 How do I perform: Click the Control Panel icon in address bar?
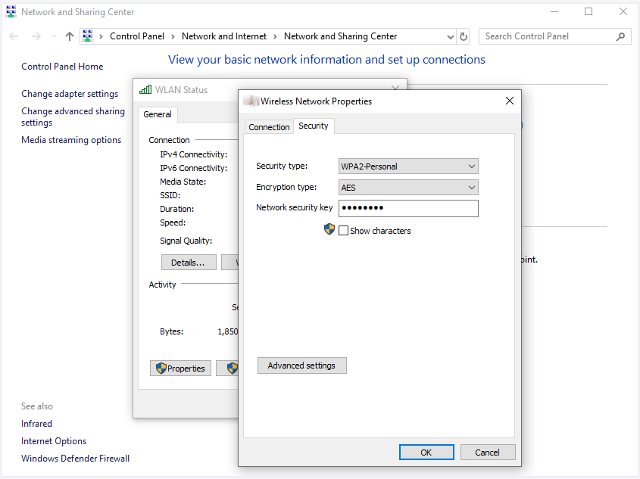pos(88,36)
